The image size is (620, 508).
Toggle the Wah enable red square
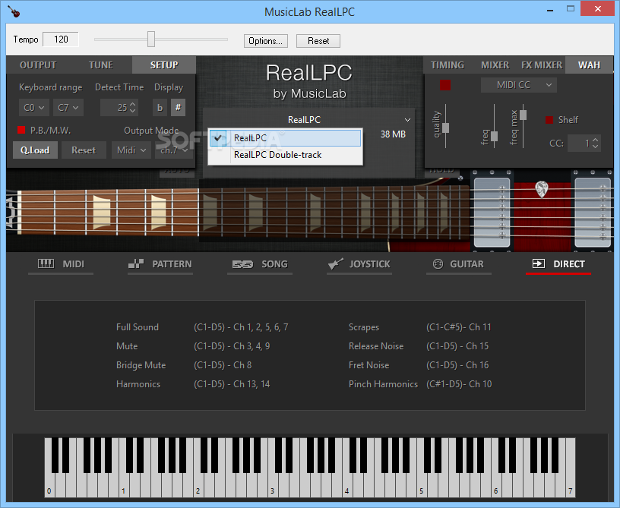pos(445,85)
